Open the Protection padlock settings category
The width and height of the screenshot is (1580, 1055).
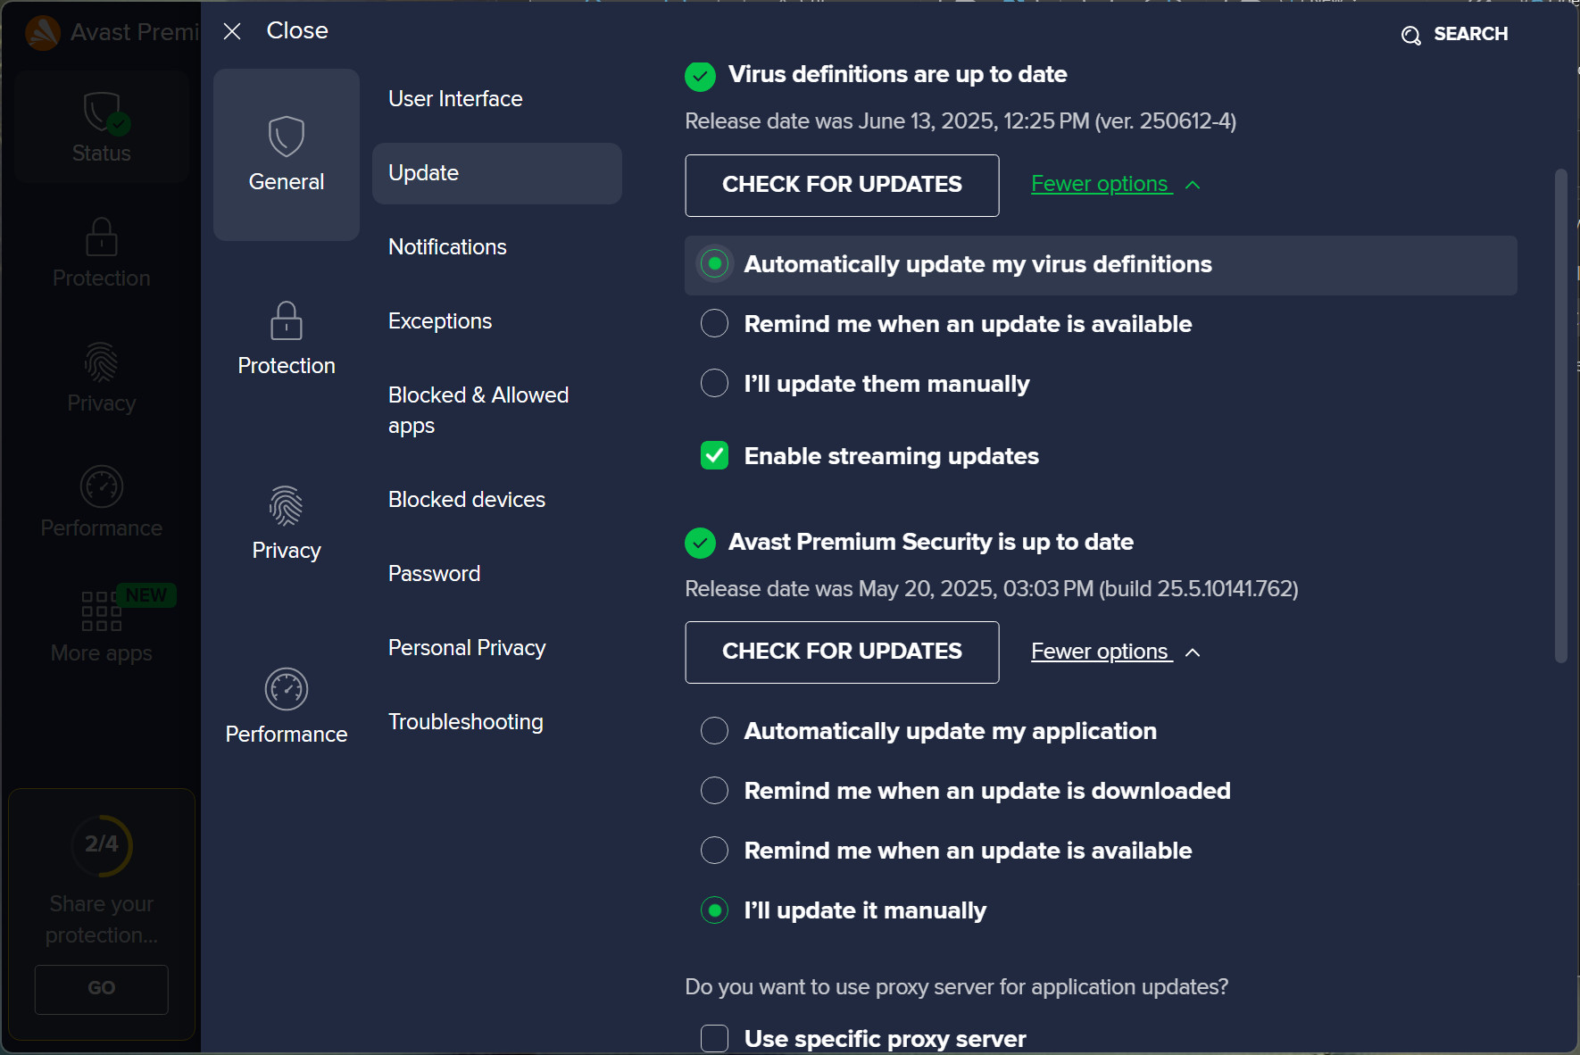pyautogui.click(x=286, y=339)
